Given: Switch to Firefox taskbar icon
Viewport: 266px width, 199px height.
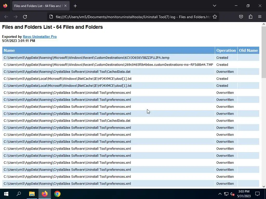Looking at the screenshot, I should click(45, 194).
